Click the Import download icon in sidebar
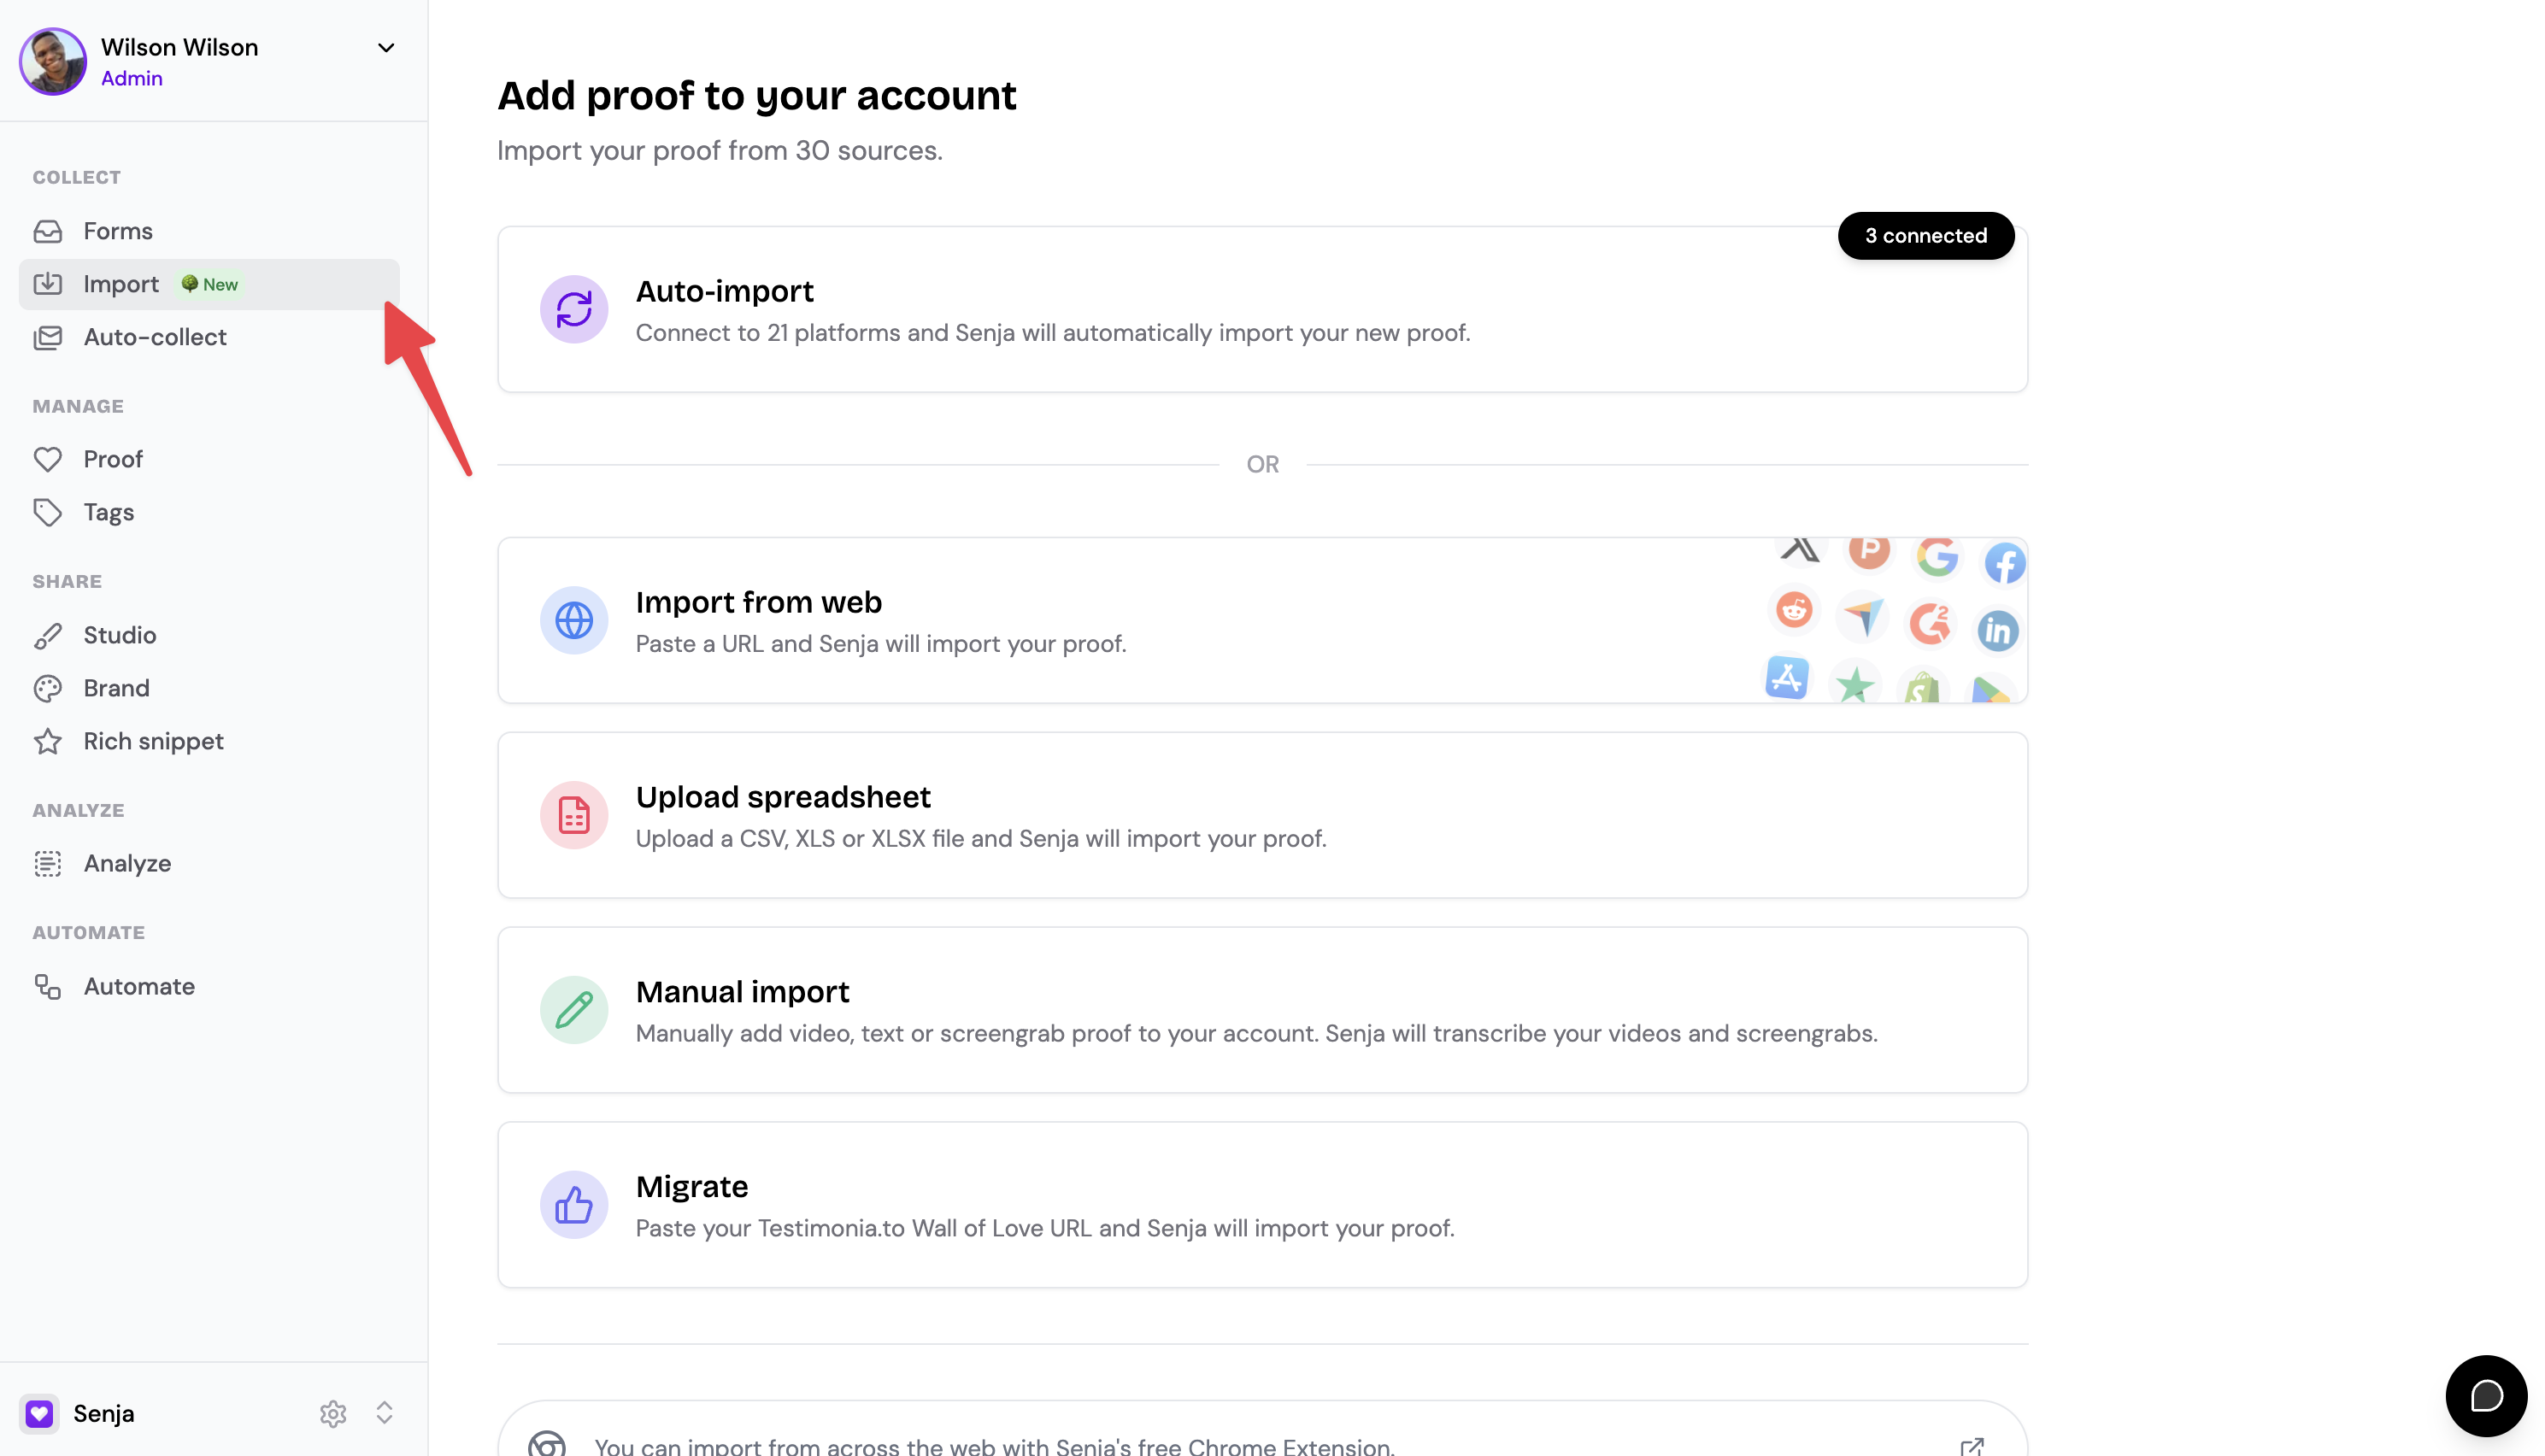The width and height of the screenshot is (2545, 1456). [x=47, y=284]
